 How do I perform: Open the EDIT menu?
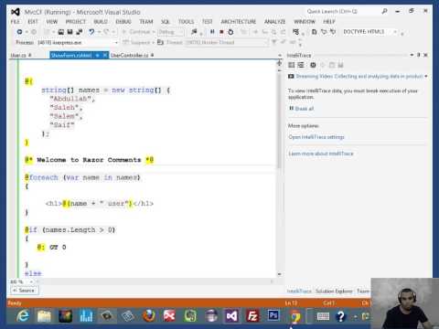point(33,22)
